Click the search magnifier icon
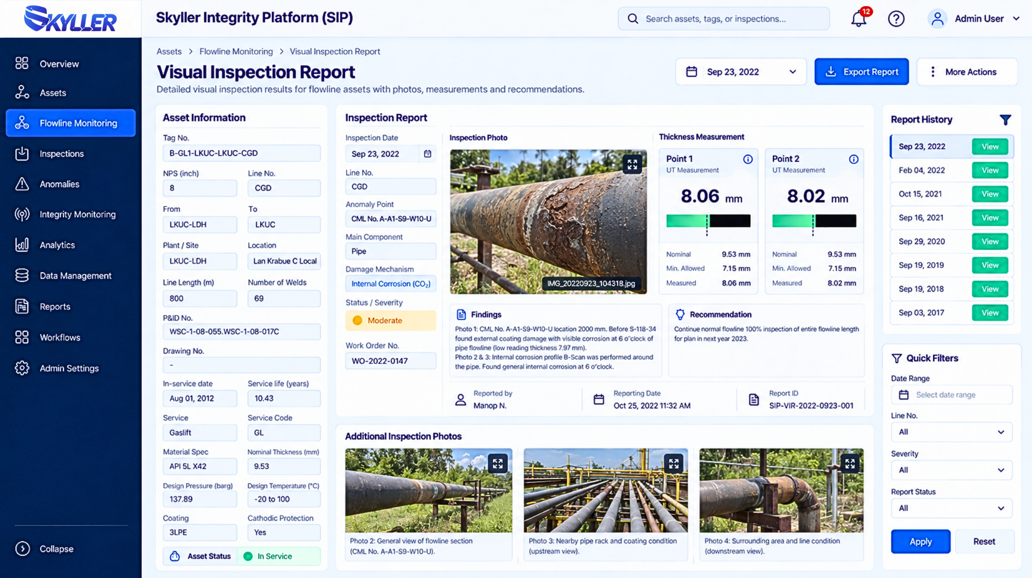The height and width of the screenshot is (578, 1032). click(633, 19)
